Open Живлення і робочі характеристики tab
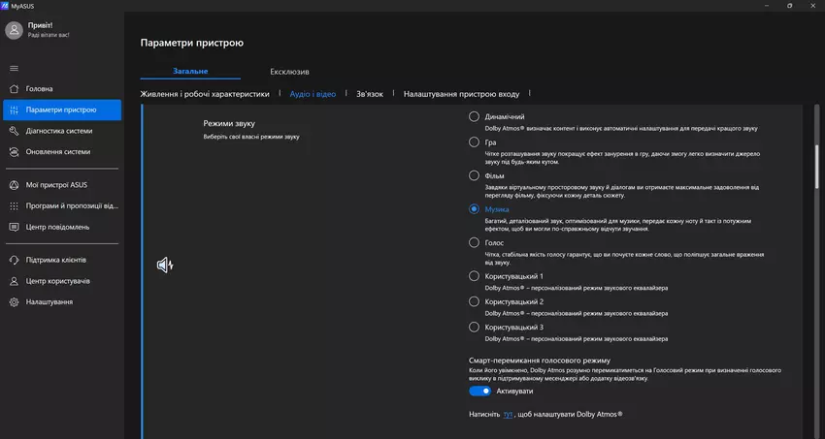This screenshot has width=825, height=439. [x=205, y=94]
